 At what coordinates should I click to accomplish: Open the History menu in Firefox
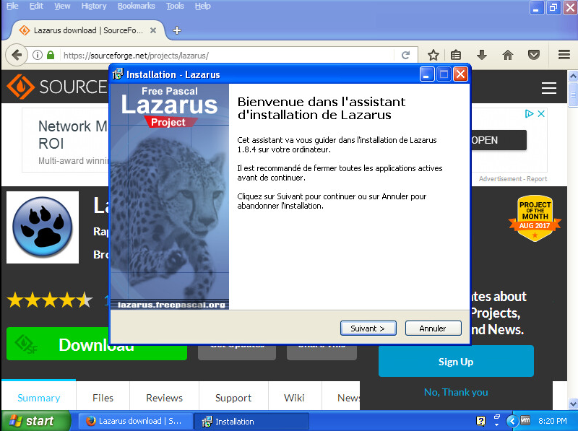(x=94, y=6)
